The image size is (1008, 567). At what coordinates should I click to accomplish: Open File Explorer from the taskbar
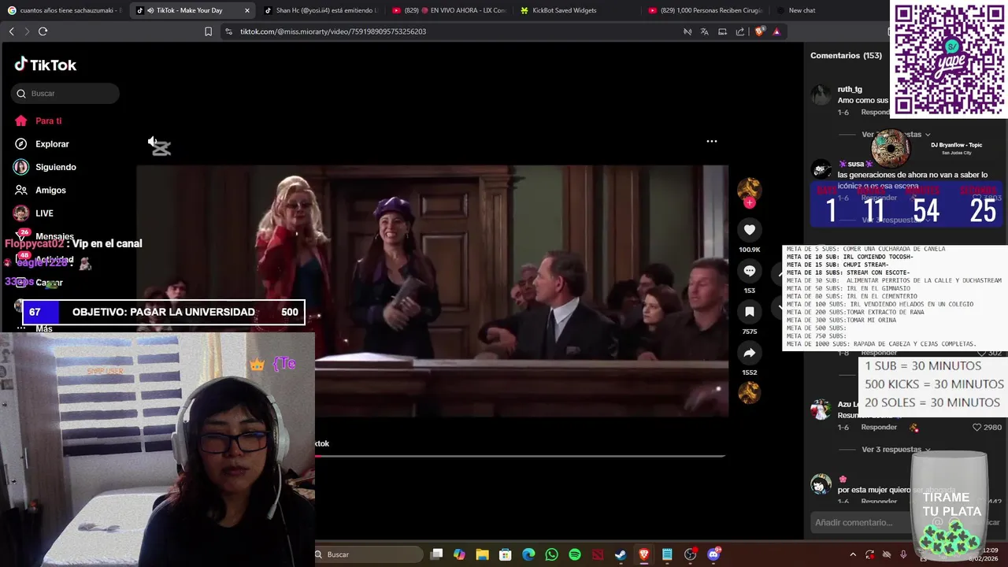[482, 554]
